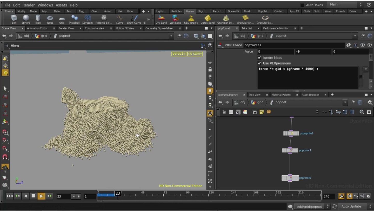
Task: Click the popsprite1 node
Action: pos(291,133)
